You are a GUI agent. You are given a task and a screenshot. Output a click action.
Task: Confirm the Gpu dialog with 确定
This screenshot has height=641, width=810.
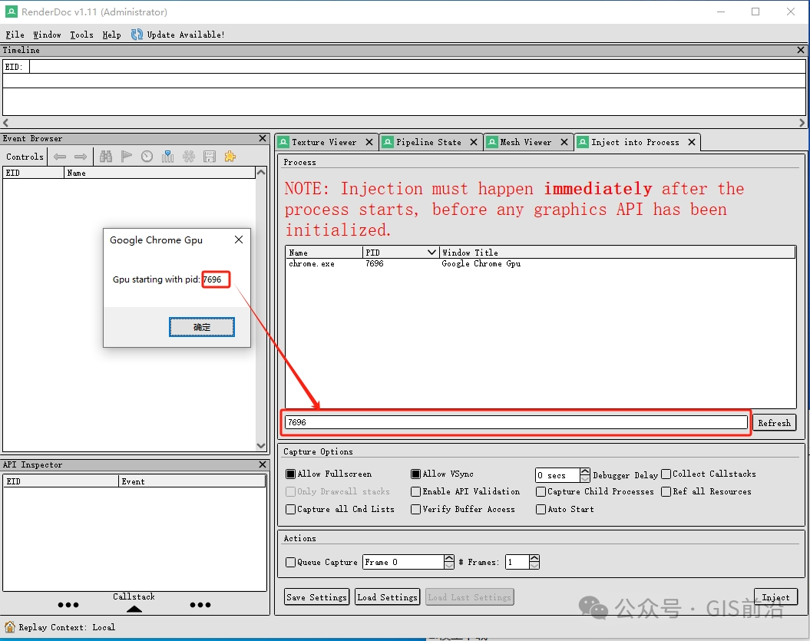pyautogui.click(x=202, y=327)
